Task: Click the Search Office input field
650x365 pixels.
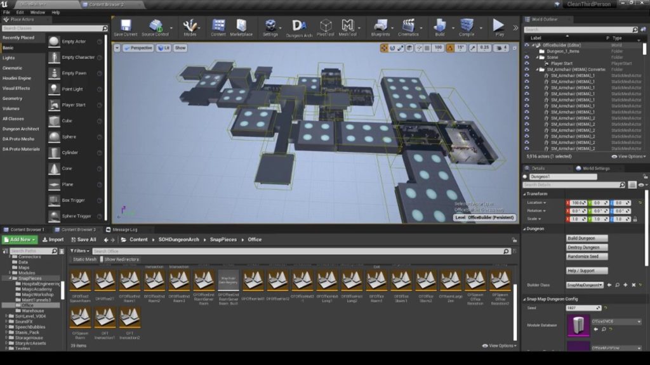Action: 190,251
